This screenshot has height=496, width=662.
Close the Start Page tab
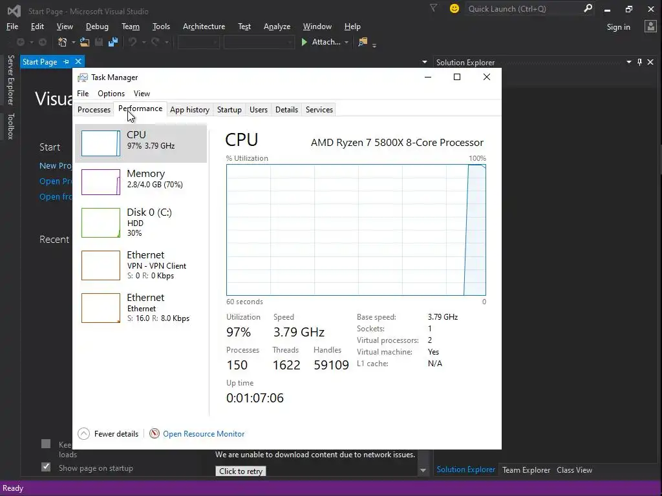click(78, 62)
